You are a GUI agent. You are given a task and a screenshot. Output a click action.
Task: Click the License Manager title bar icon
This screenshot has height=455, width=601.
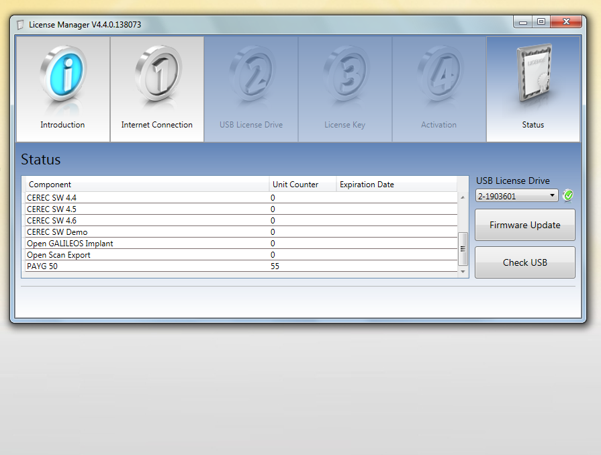(x=21, y=25)
